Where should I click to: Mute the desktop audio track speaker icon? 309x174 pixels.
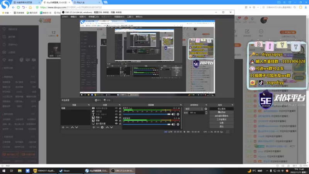pos(173,125)
